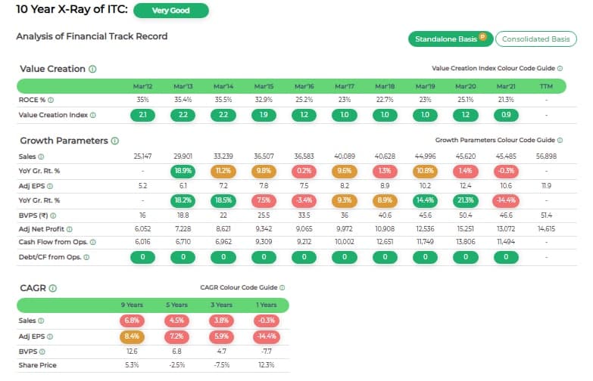Click Mar'12 Value Creation Index 2.1 badge
The width and height of the screenshot is (593, 381).
click(143, 115)
